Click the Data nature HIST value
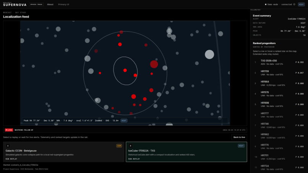 click(x=303, y=23)
